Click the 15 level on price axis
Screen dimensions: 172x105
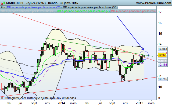tap(160, 34)
